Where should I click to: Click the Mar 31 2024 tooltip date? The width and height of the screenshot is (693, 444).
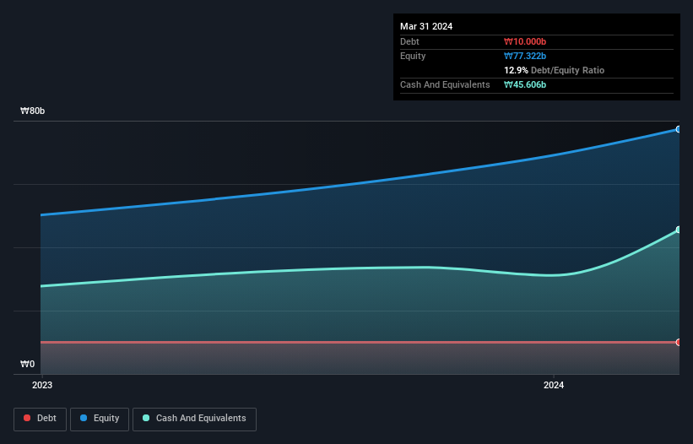[426, 26]
